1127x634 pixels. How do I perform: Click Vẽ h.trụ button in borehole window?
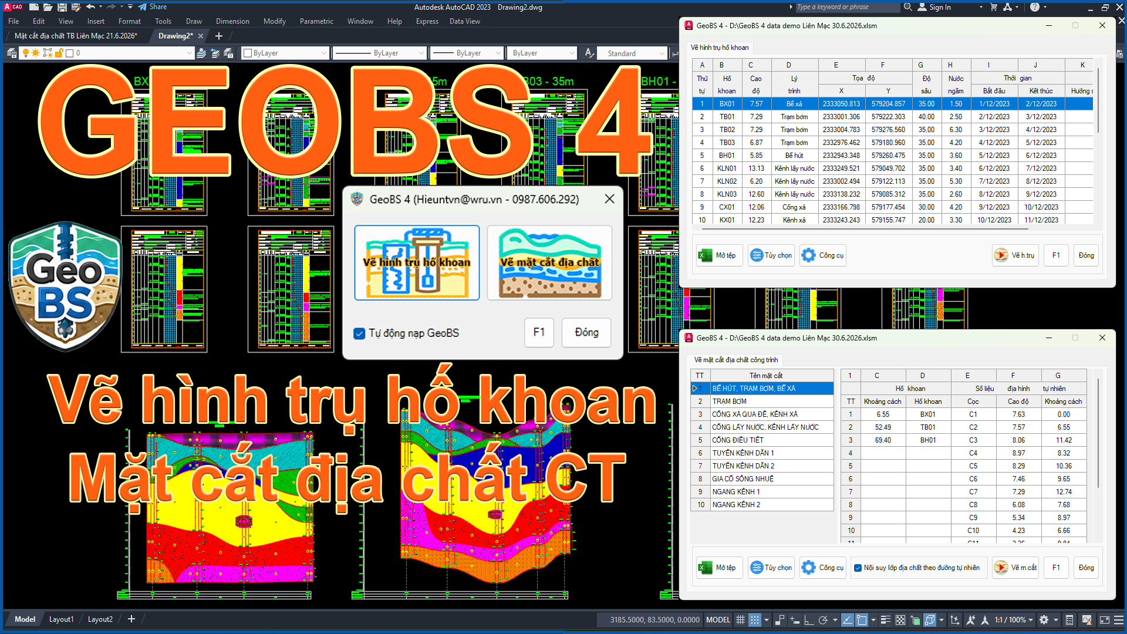coord(1015,255)
